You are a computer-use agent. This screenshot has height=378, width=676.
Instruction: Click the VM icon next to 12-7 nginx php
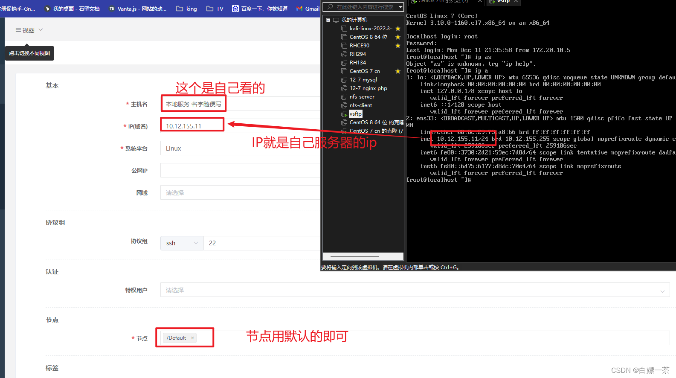click(344, 88)
